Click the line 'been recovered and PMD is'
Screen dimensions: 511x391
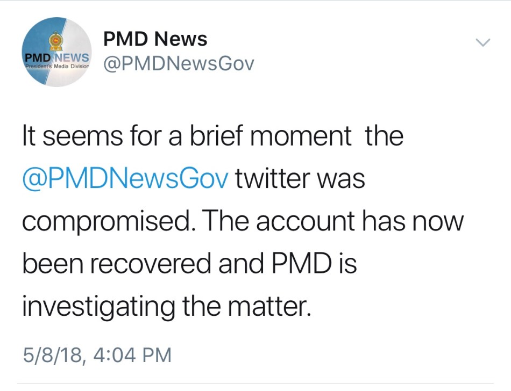pyautogui.click(x=189, y=263)
